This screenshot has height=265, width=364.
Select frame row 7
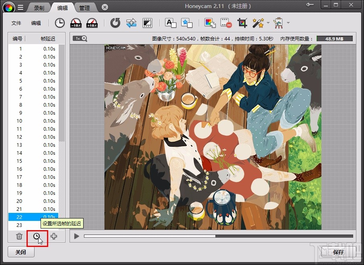pos(33,97)
